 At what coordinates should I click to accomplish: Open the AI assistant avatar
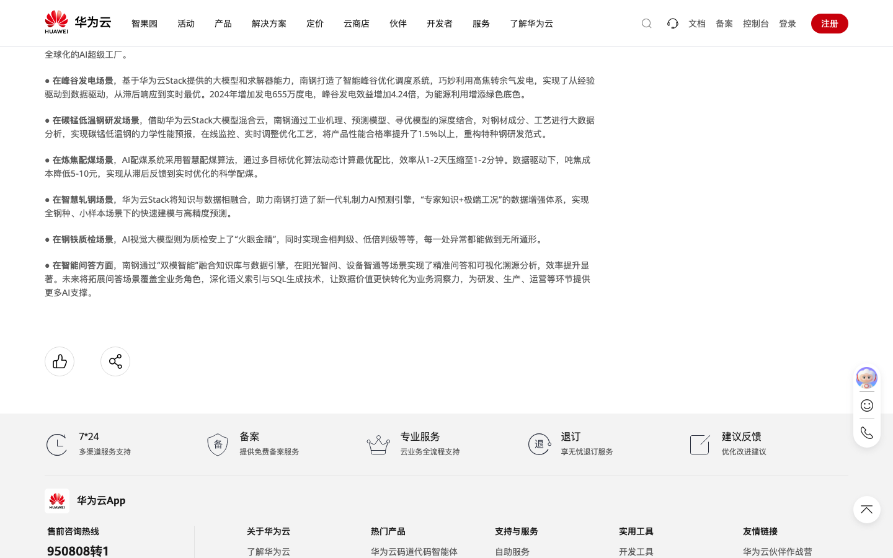[867, 378]
